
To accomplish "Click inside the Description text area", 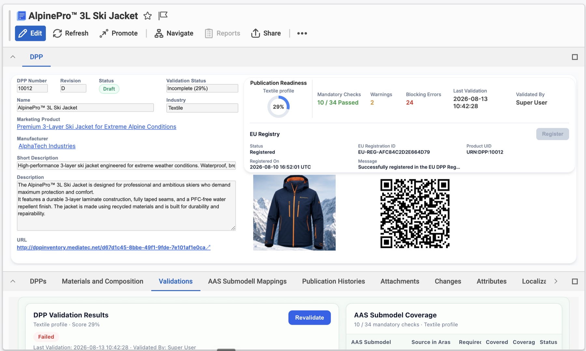I will click(126, 206).
